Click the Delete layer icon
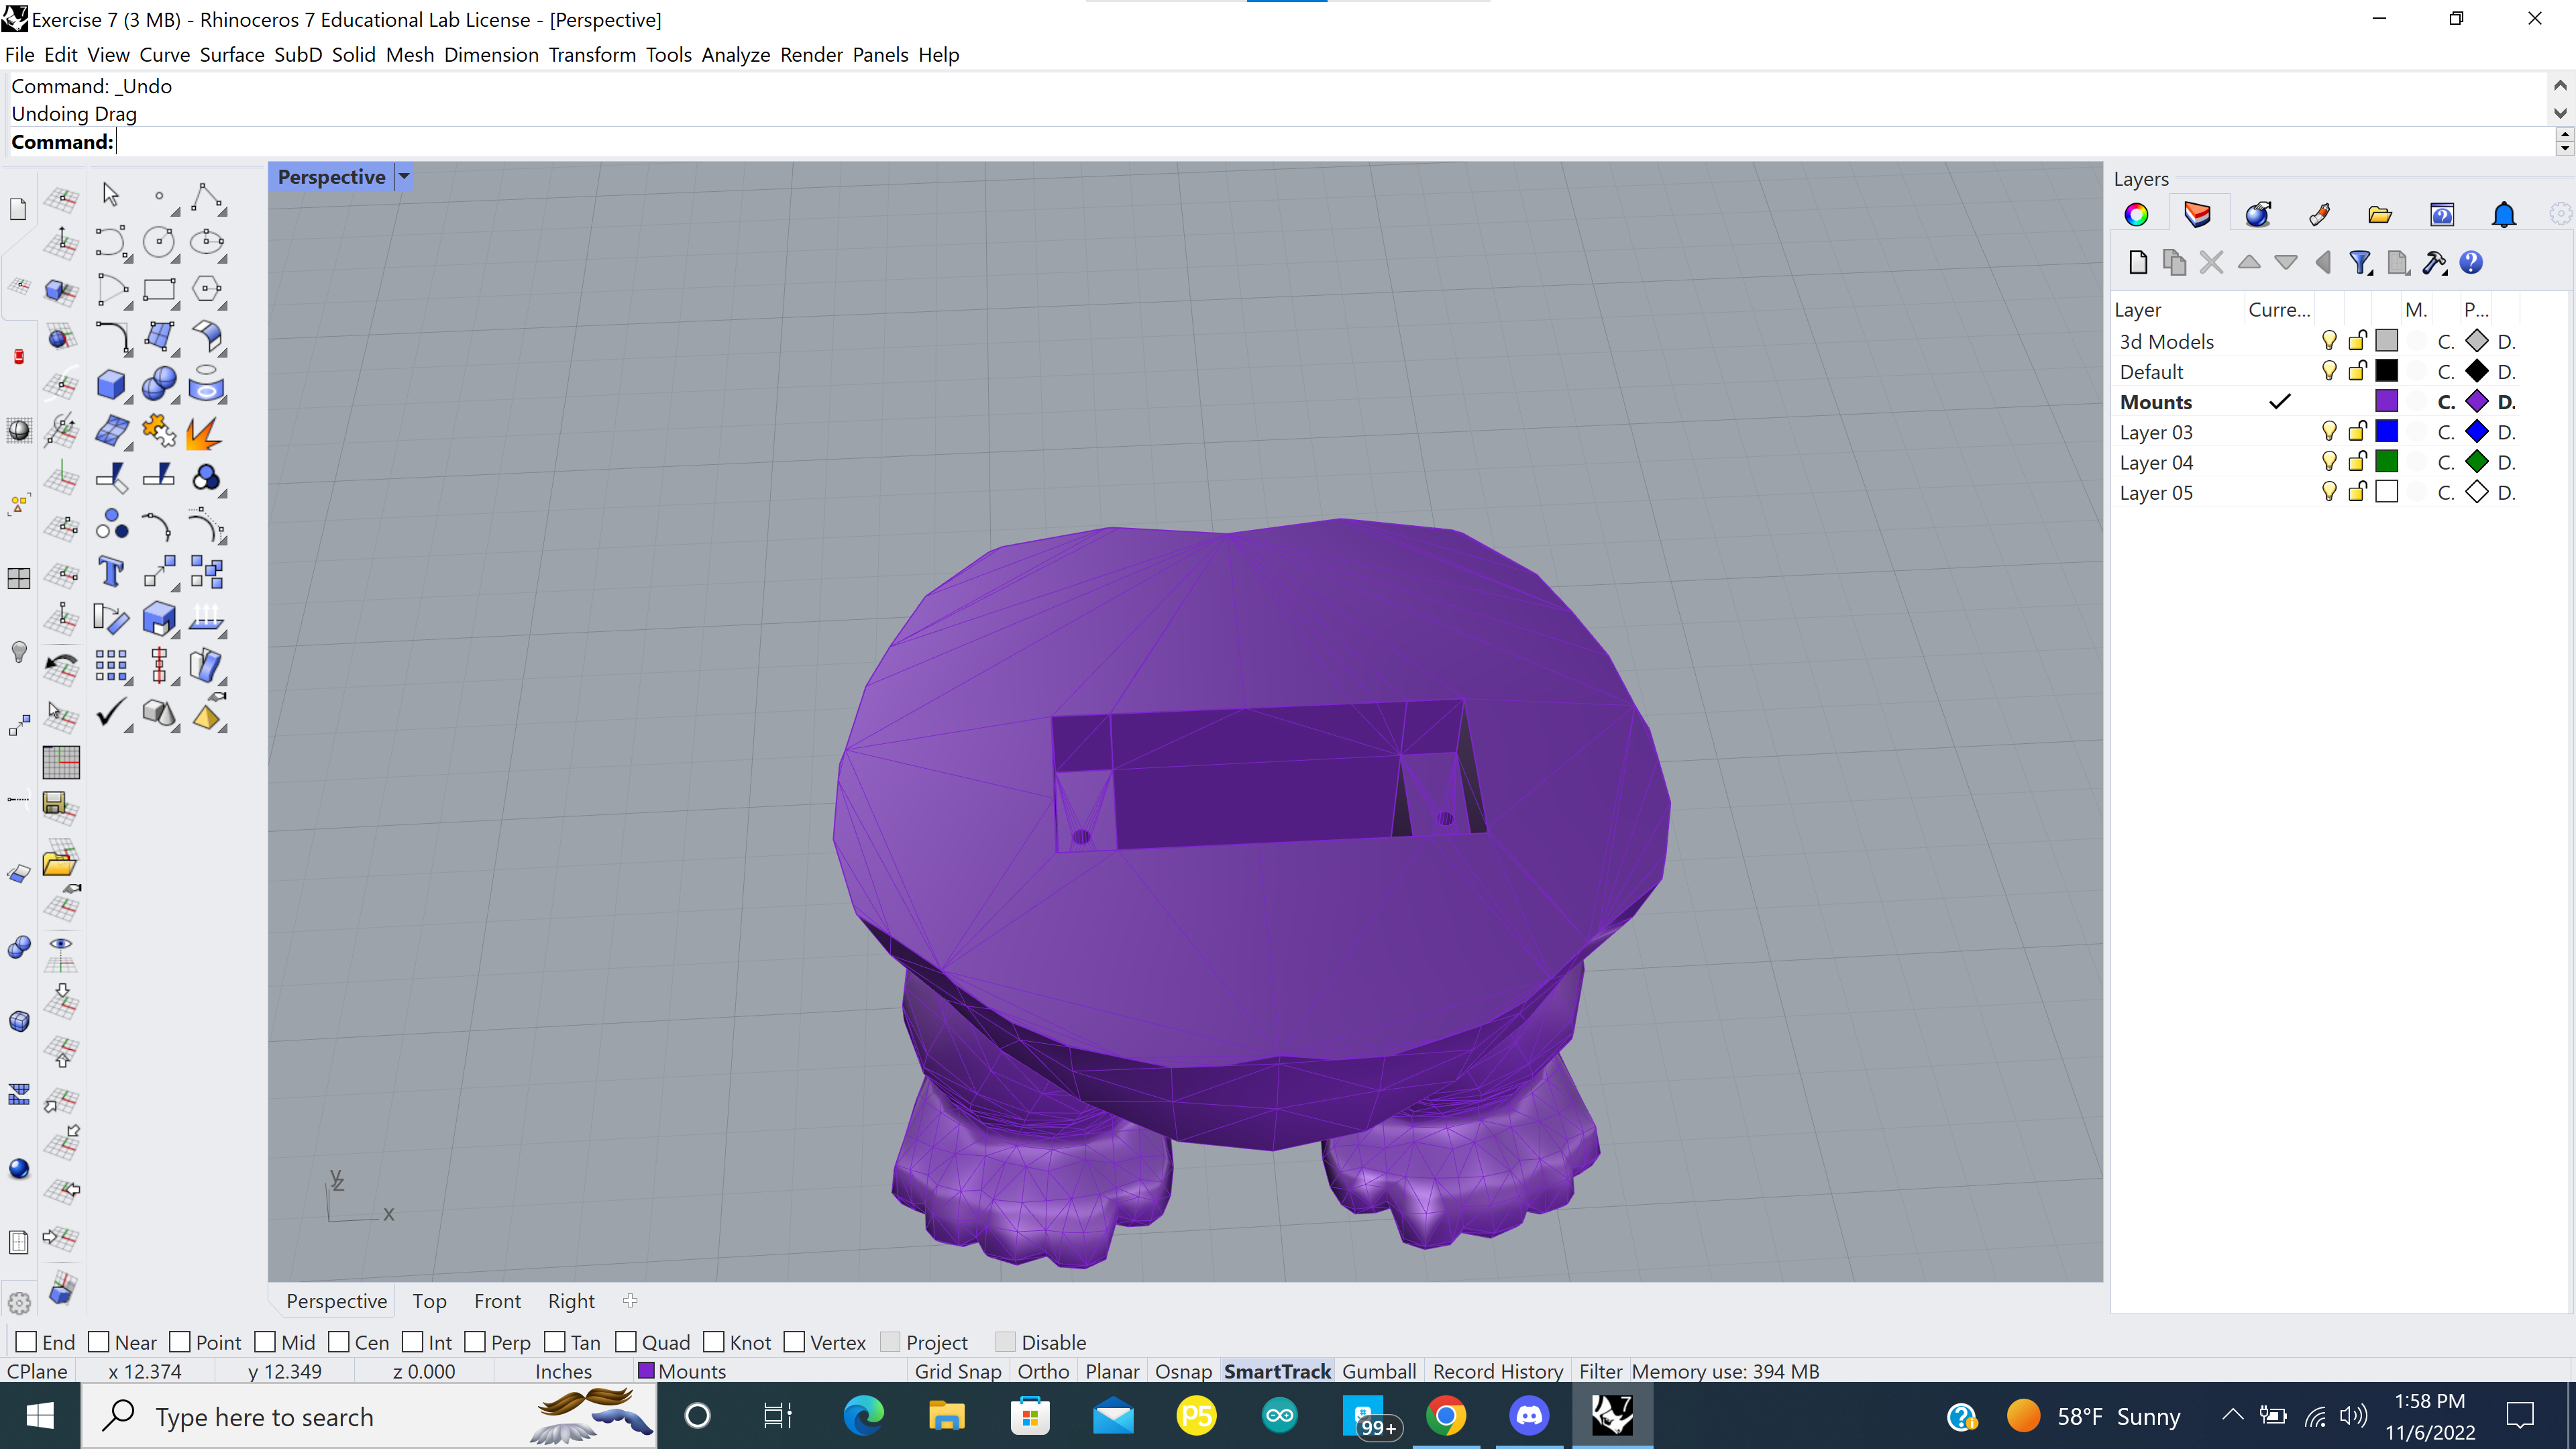Screen dimensions: 2576x1449 pyautogui.click(x=2212, y=262)
